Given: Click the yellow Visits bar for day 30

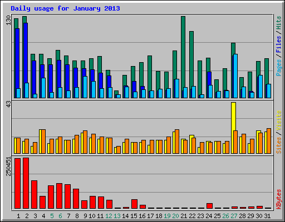Looking at the screenshot, I should [258, 142].
